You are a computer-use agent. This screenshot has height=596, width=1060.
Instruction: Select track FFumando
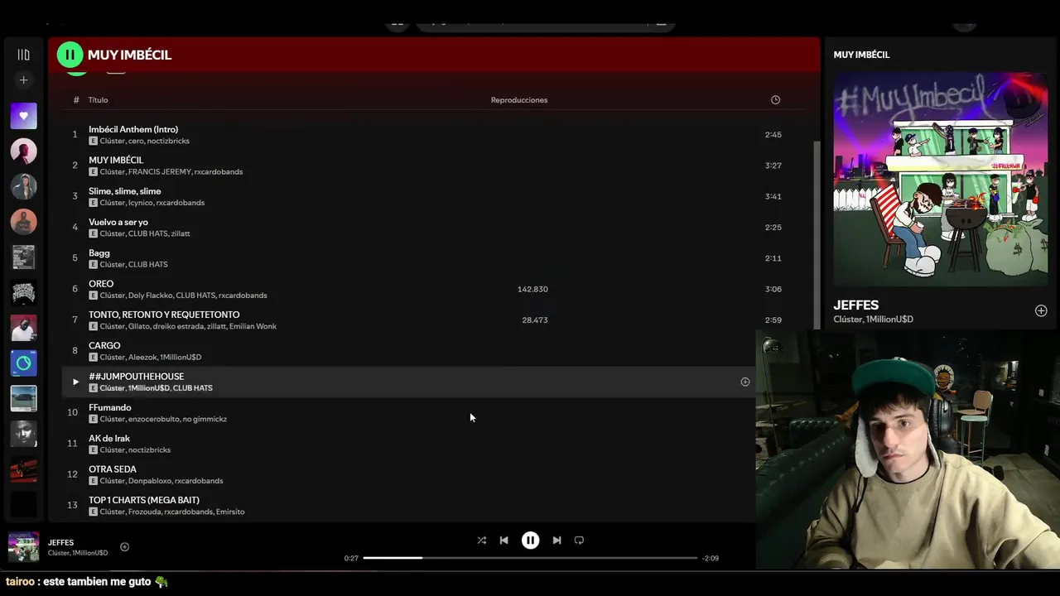point(110,407)
